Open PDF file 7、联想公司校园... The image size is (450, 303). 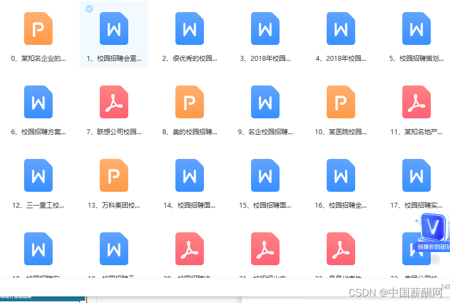pyautogui.click(x=114, y=102)
